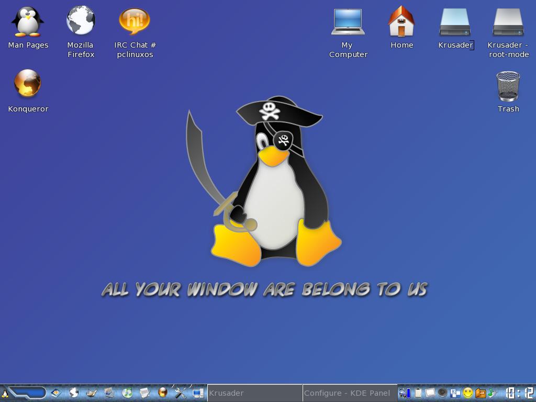
Task: Click the computer monitor panel icon
Action: tap(198, 393)
